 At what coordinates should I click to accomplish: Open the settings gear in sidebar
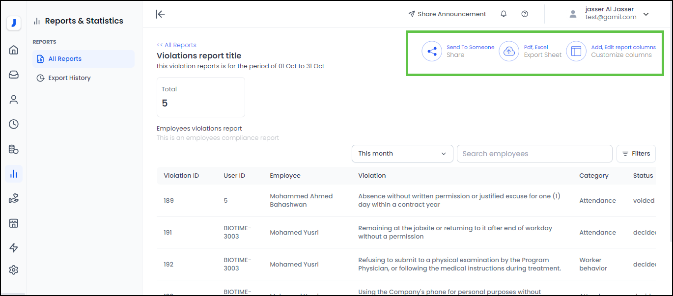click(x=14, y=270)
